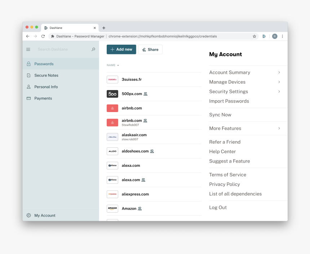The width and height of the screenshot is (310, 254).
Task: Expand Security Settings chevron
Action: [x=279, y=92]
